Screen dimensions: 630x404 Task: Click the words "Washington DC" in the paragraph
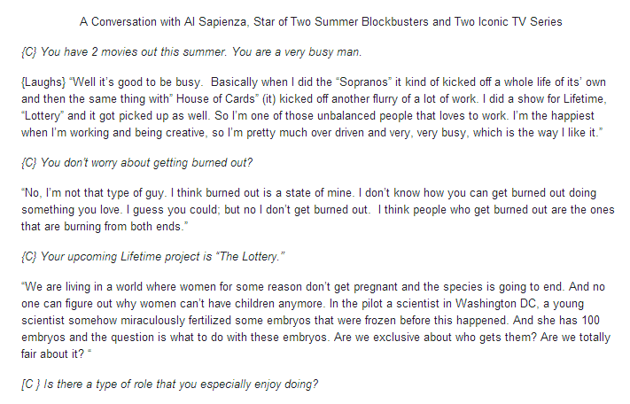click(496, 304)
